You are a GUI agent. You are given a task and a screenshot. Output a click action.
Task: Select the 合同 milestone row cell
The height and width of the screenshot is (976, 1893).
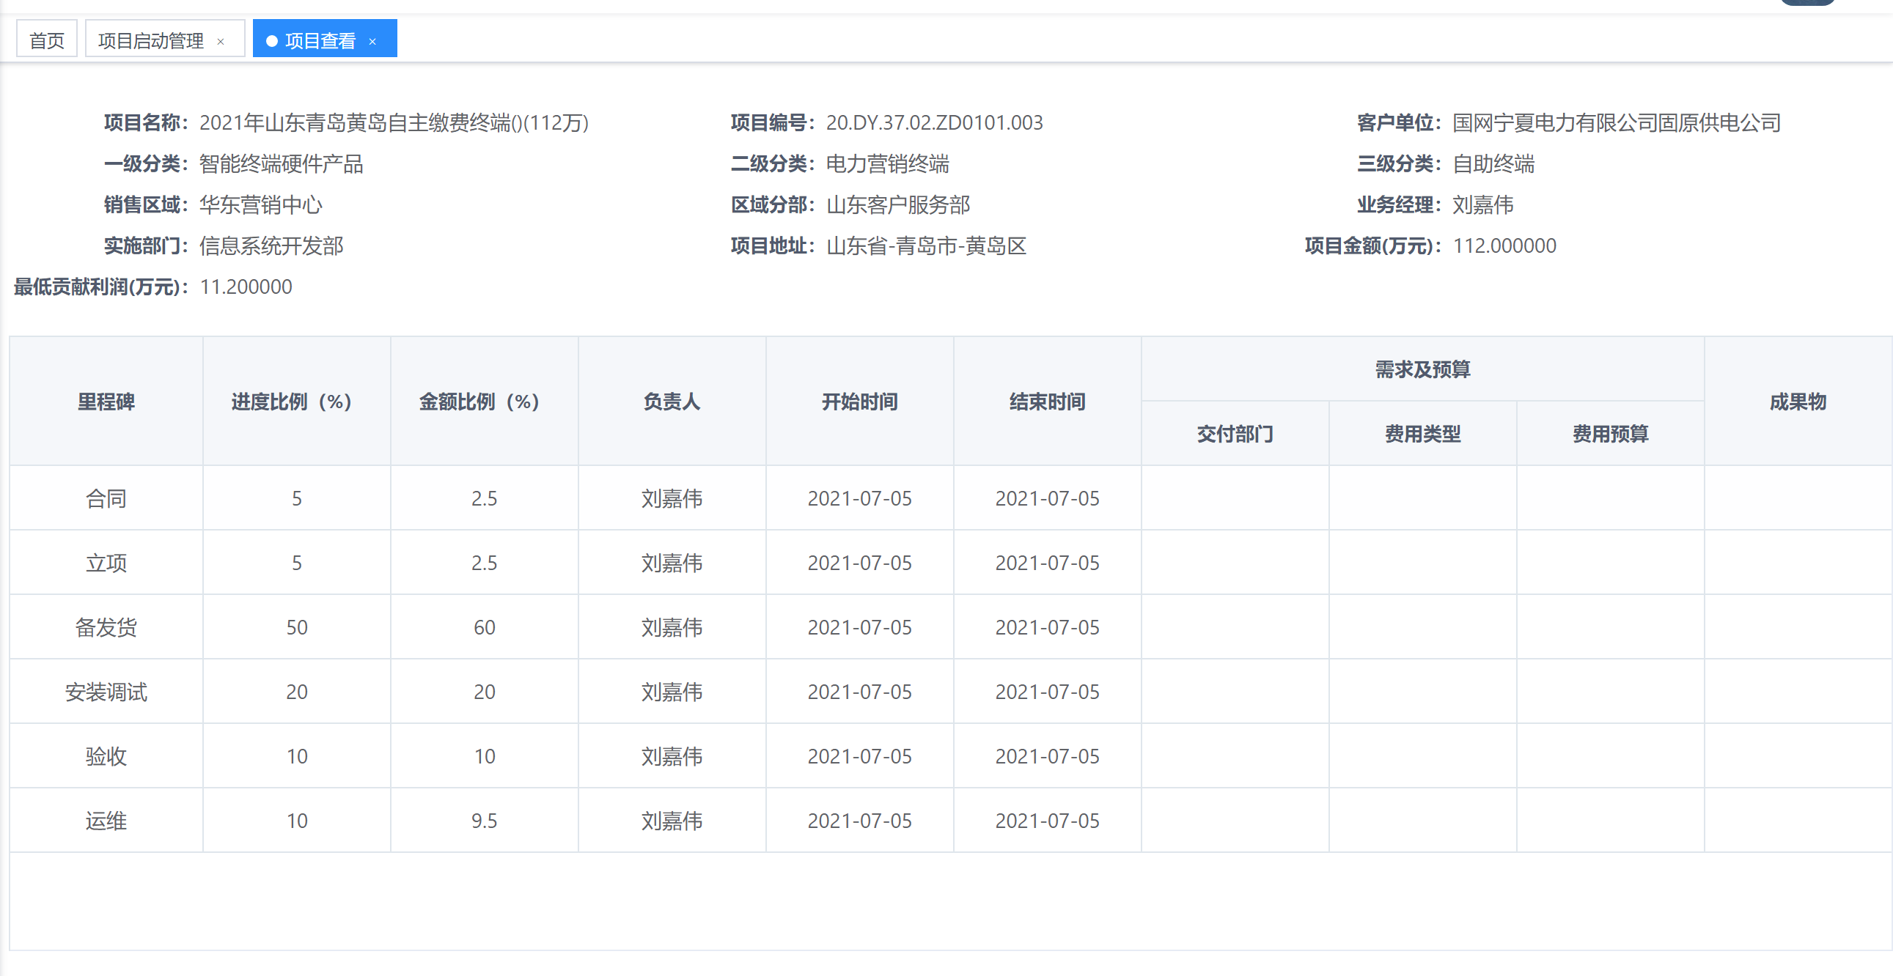click(x=106, y=499)
